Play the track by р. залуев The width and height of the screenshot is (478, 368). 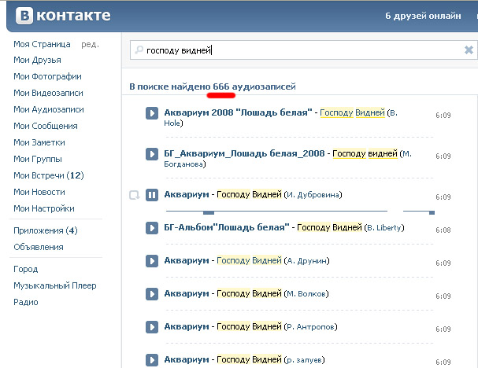[x=152, y=360]
